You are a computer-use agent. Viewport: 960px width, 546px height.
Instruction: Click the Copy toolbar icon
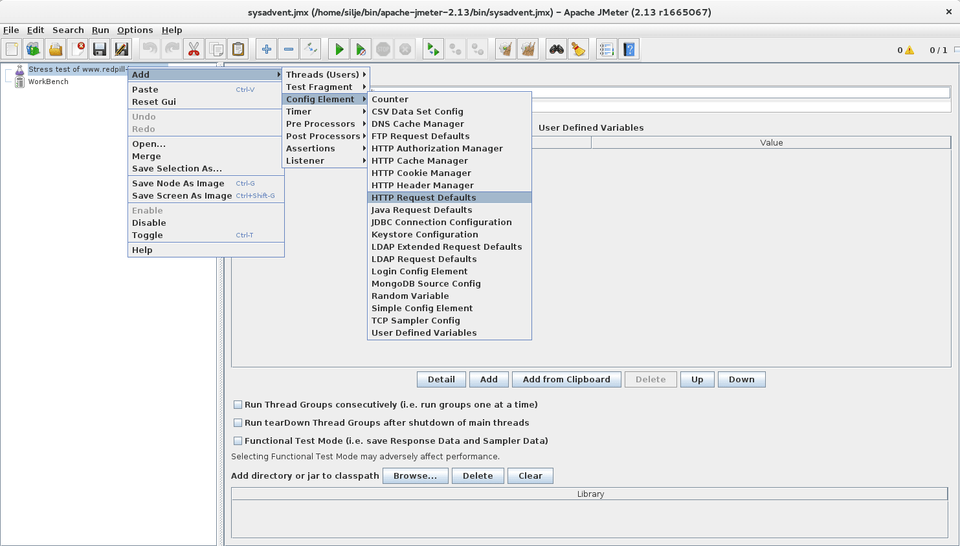coord(216,49)
